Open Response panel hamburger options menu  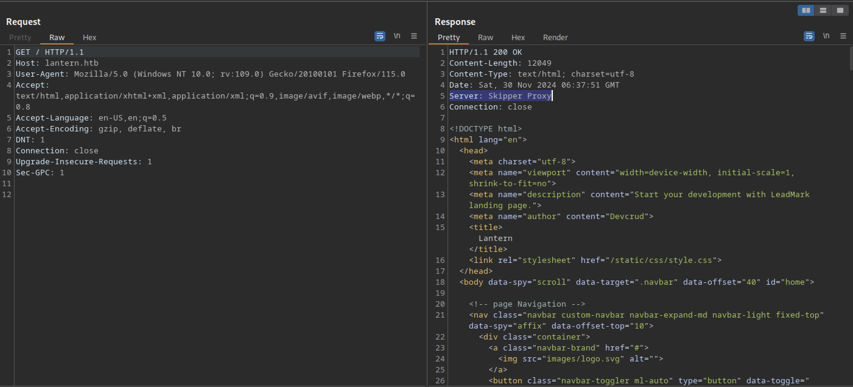843,36
